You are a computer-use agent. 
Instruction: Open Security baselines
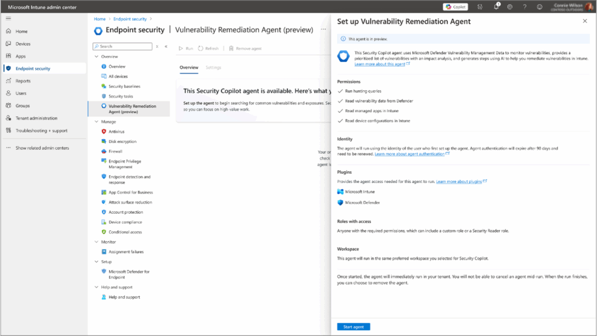124,86
